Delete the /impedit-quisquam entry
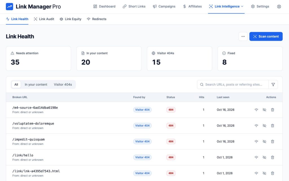 pyautogui.click(x=272, y=142)
